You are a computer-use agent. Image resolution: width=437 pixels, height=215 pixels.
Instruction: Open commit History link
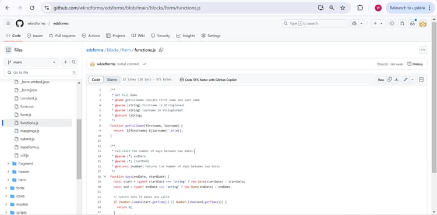pos(415,64)
